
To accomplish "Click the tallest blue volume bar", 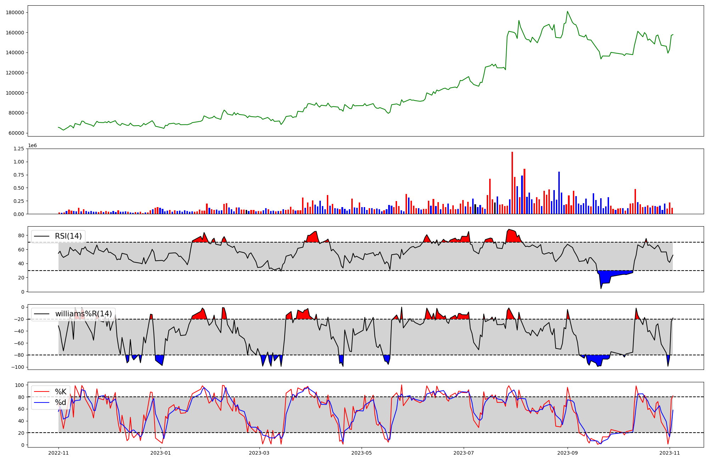I will 559,193.
